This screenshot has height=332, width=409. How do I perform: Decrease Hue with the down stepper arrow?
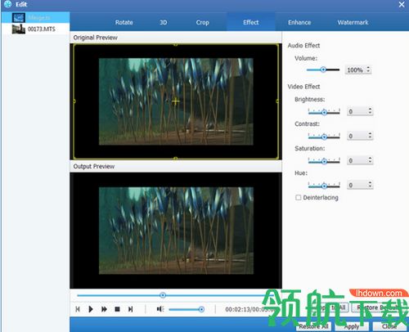point(370,186)
